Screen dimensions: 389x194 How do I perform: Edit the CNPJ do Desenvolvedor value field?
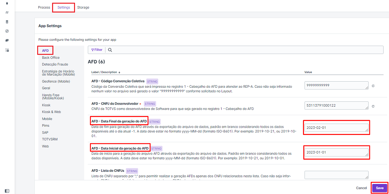tap(336, 106)
